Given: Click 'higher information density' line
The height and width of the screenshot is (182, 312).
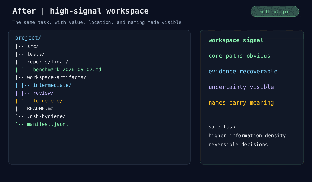Looking at the screenshot, I should (247, 136).
